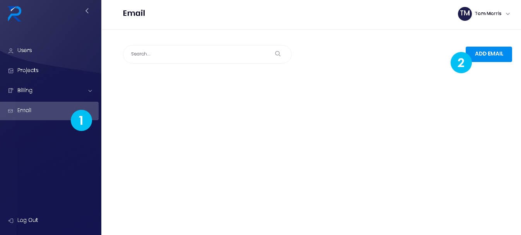Viewport: 521px width, 235px height.
Task: Open the Tom Morris account dropdown
Action: (x=508, y=14)
